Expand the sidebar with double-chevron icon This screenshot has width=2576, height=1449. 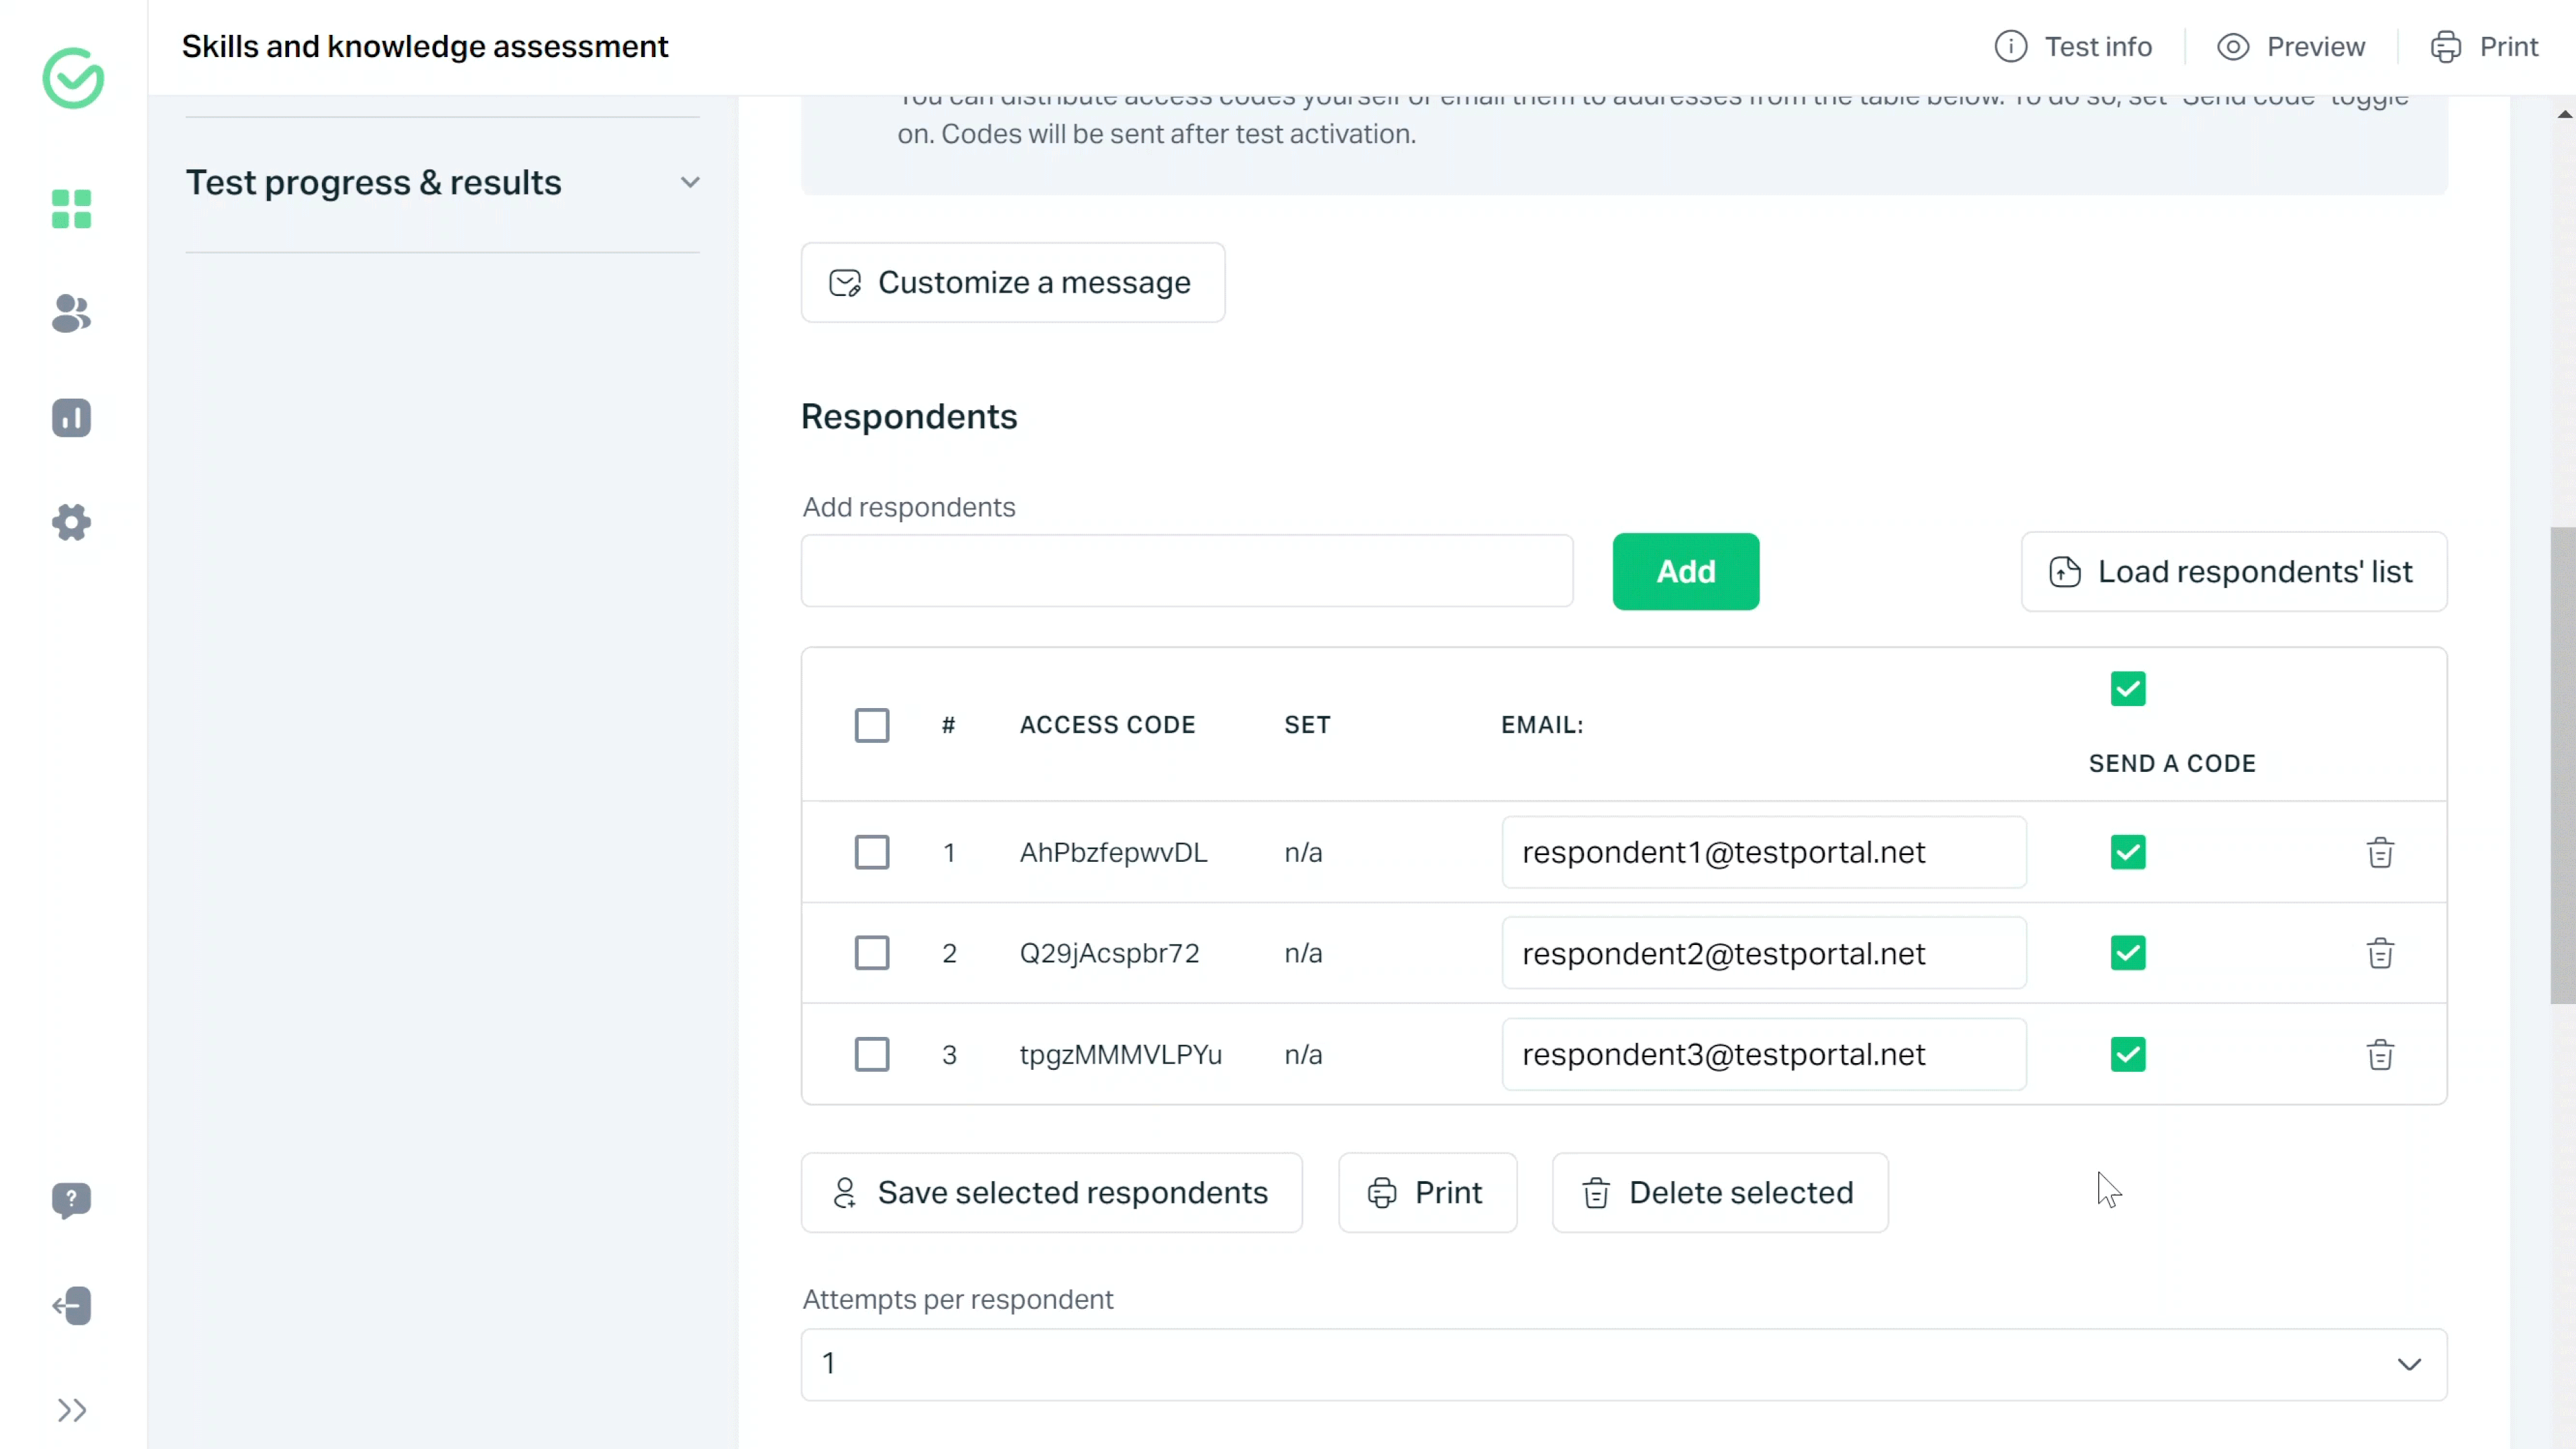(71, 1410)
